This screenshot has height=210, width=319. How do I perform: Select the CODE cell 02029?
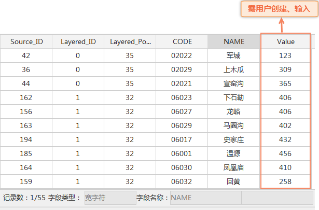[x=182, y=69]
